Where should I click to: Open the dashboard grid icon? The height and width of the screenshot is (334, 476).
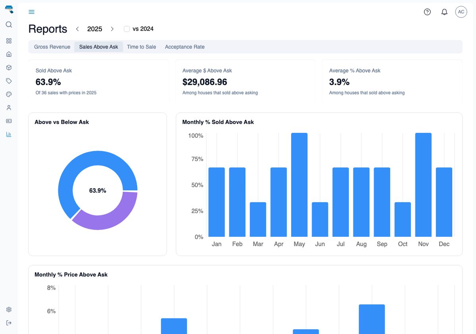(x=9, y=41)
